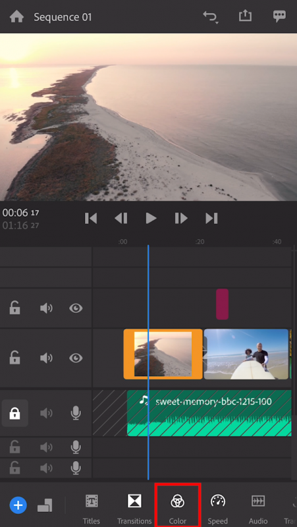Tap the microphone on the sweet-memory track

(76, 413)
